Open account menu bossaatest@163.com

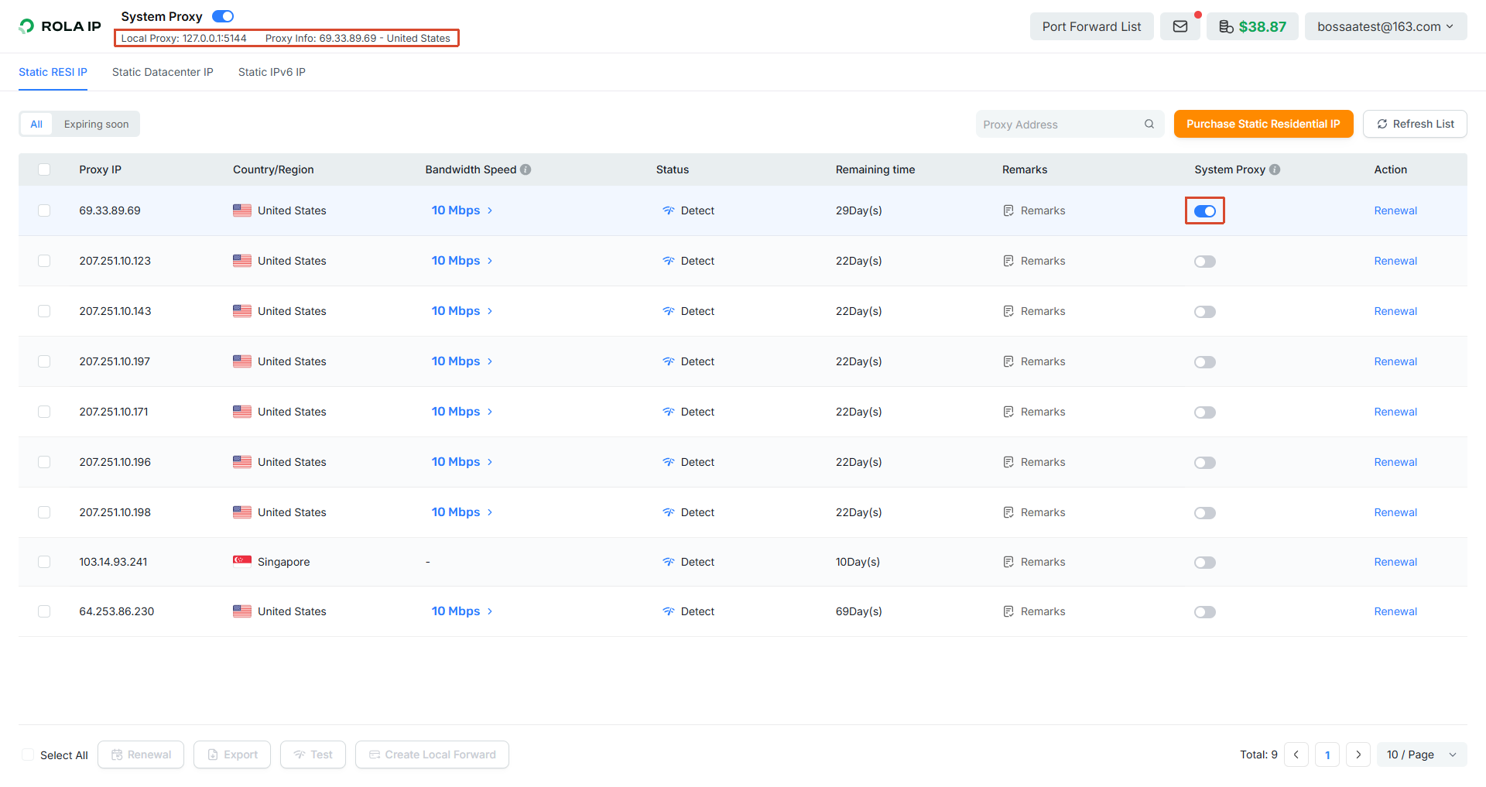pyautogui.click(x=1385, y=26)
